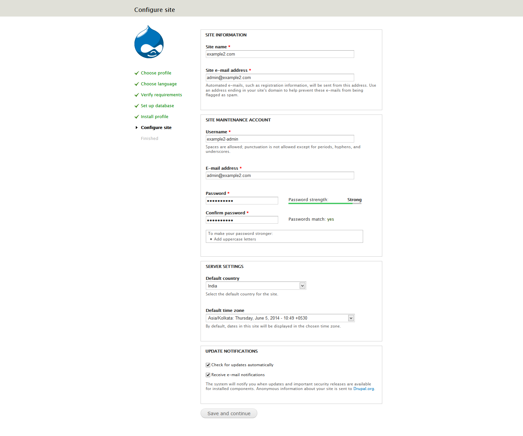Click the SITE INFORMATION heading
The height and width of the screenshot is (436, 523).
(x=226, y=35)
